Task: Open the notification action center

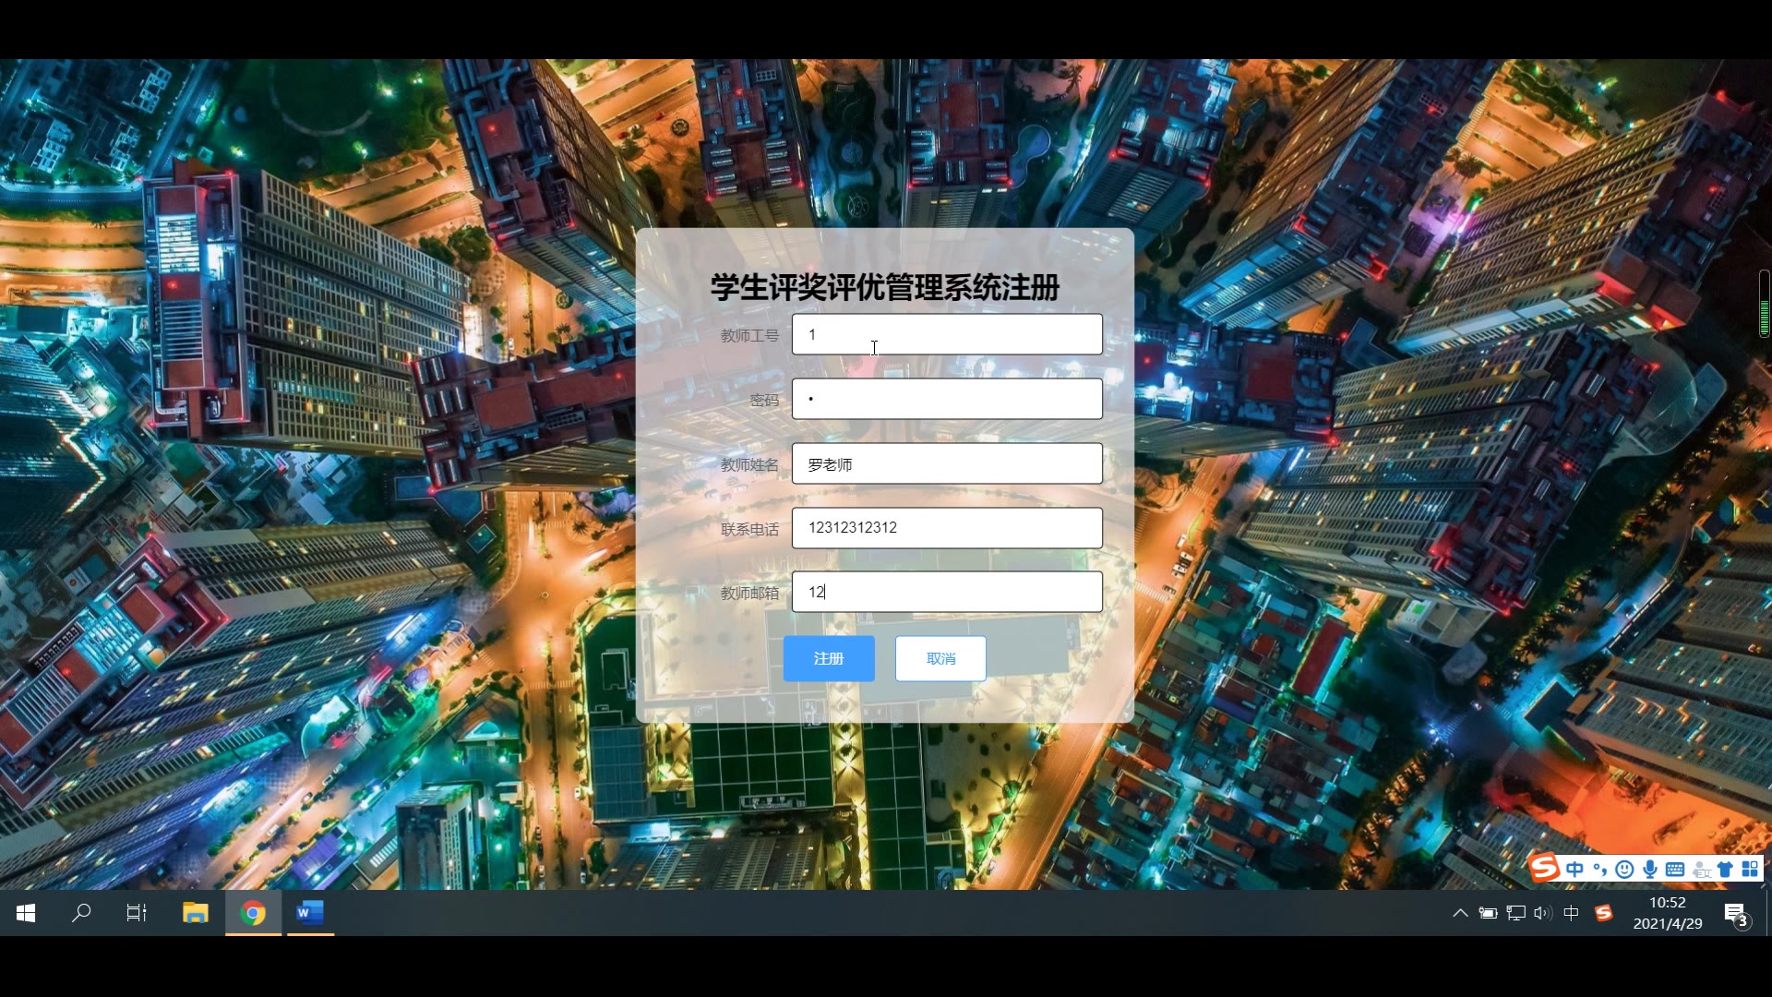Action: click(1735, 914)
